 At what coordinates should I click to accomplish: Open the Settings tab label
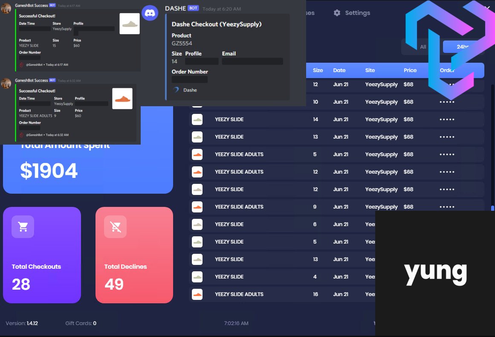357,13
